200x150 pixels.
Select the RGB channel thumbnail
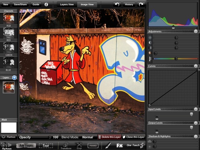pos(9,18)
